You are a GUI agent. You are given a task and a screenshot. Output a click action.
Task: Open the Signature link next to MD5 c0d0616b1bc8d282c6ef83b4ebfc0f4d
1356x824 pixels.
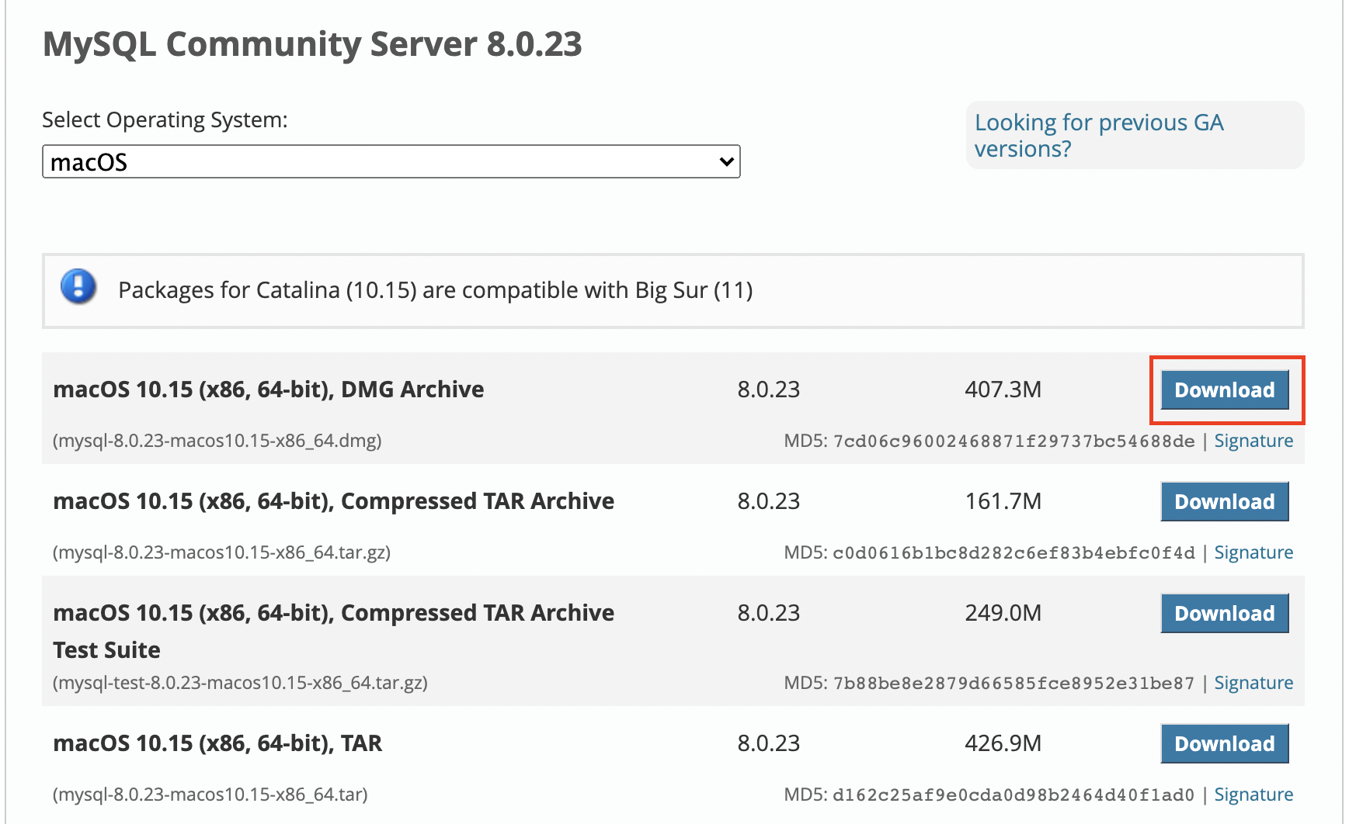[1253, 552]
